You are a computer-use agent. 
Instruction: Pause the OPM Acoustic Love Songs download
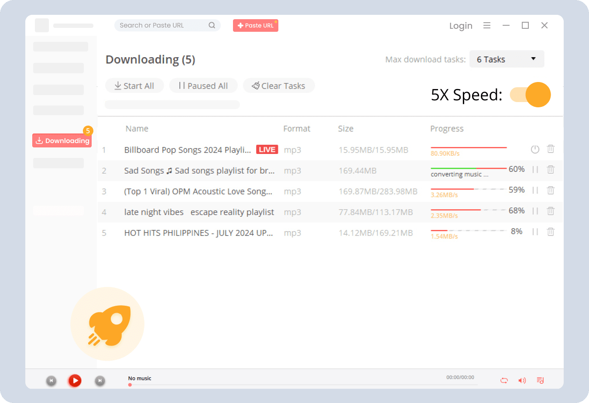coord(535,190)
